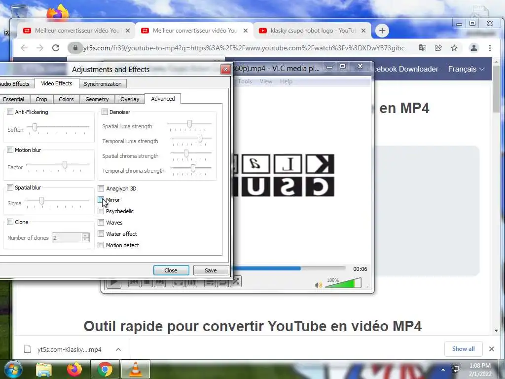Select Video Effects tab
This screenshot has width=505, height=379.
pyautogui.click(x=57, y=83)
